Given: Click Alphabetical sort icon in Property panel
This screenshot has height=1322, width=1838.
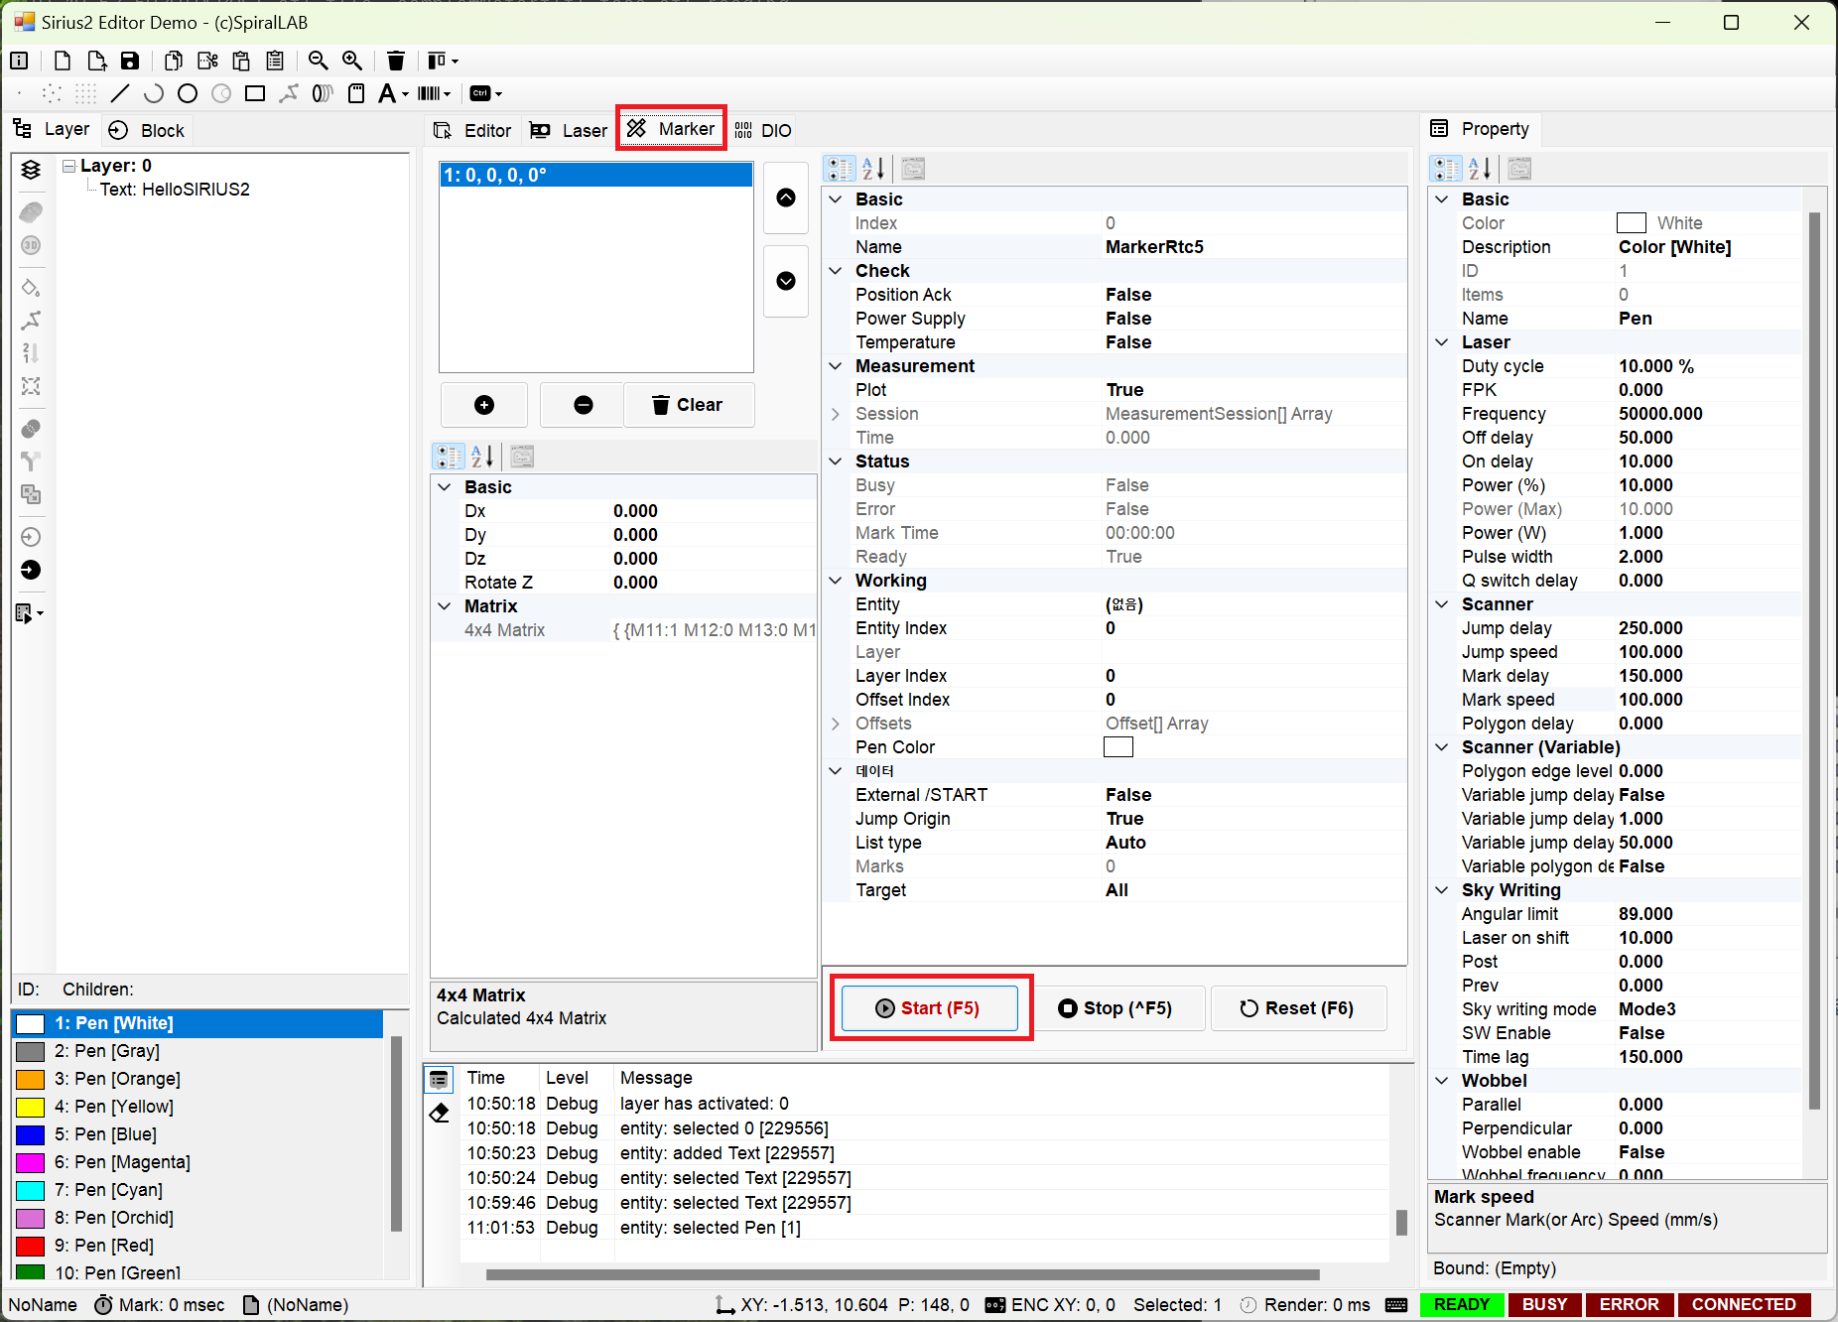Looking at the screenshot, I should coord(1480,169).
